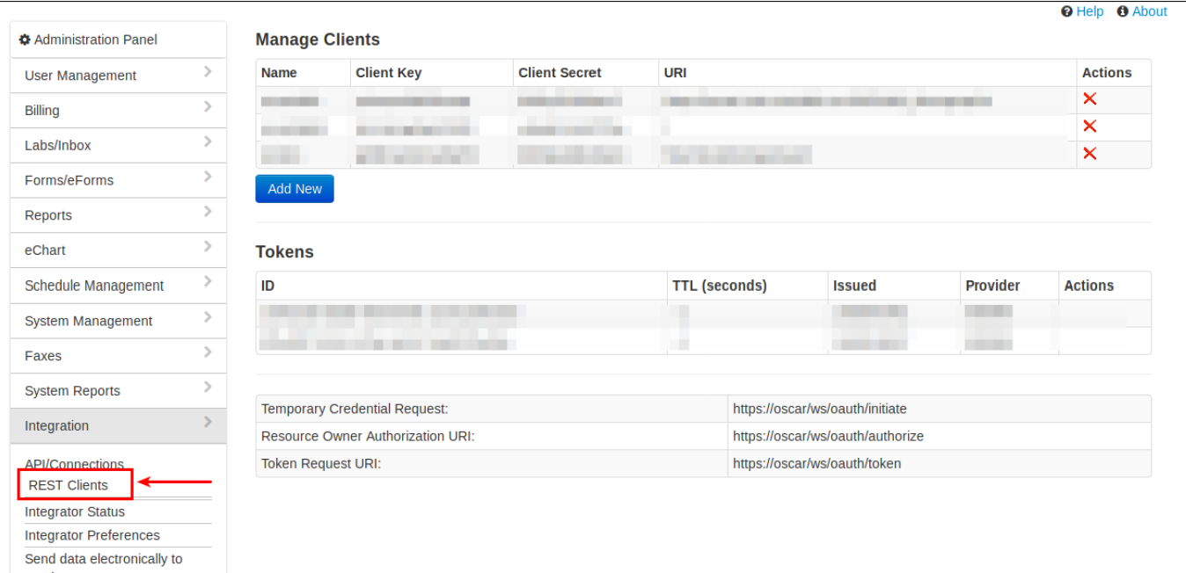Remove the third REST client via red X icon
The image size is (1186, 573).
(1091, 152)
